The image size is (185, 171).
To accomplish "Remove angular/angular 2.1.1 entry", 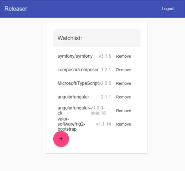I will (124, 97).
